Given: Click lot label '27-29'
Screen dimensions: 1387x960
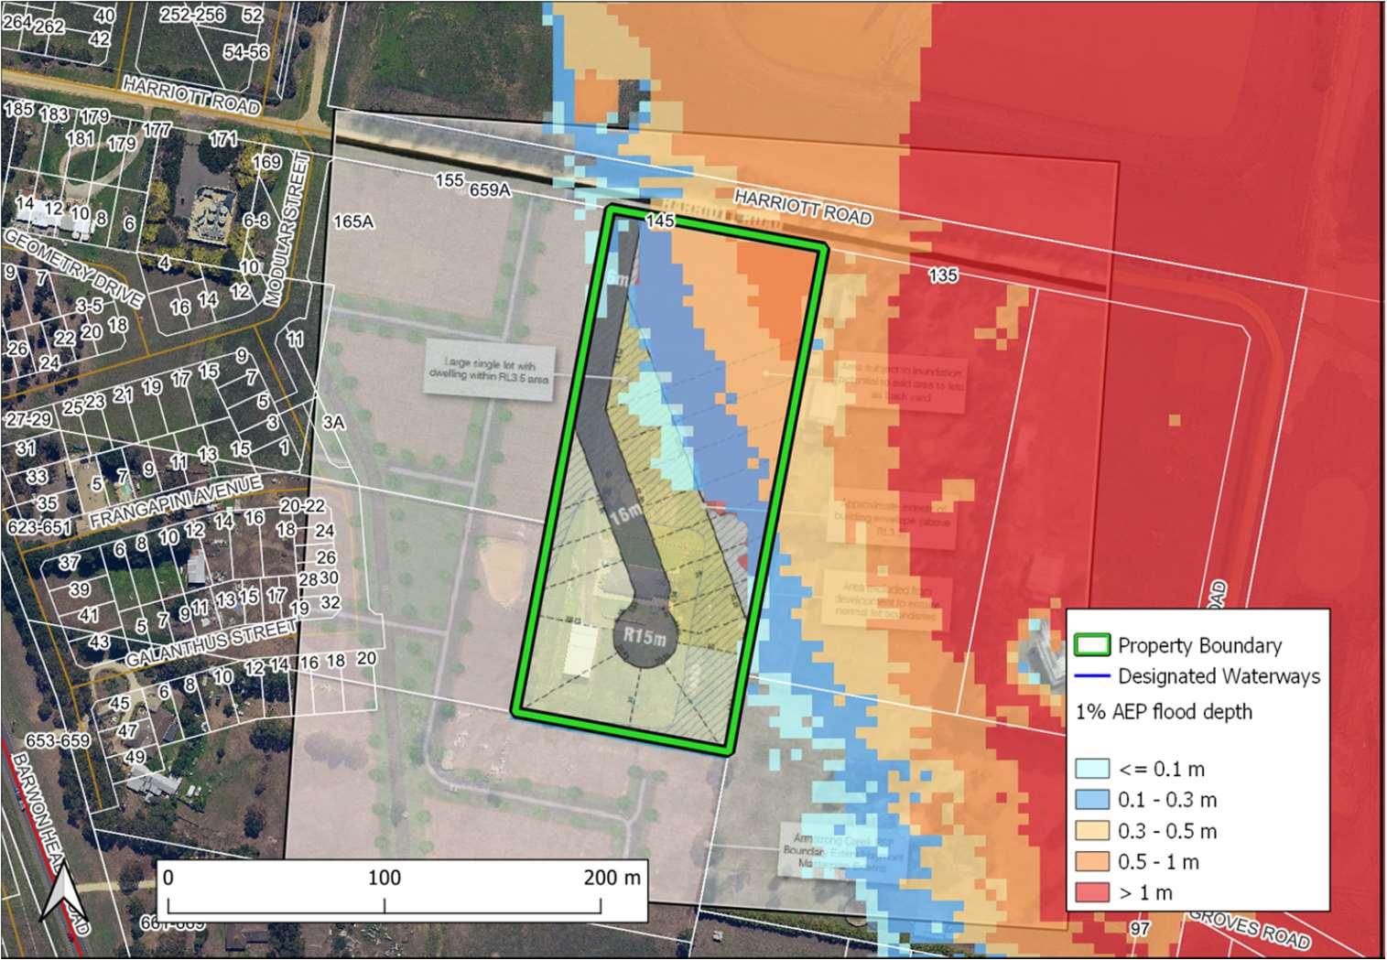Looking at the screenshot, I should coord(28,419).
